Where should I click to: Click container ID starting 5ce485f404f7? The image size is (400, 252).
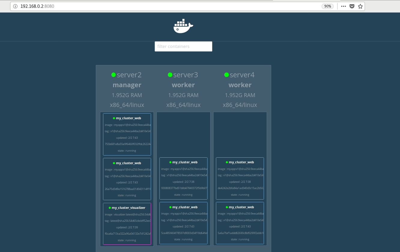tap(184, 233)
